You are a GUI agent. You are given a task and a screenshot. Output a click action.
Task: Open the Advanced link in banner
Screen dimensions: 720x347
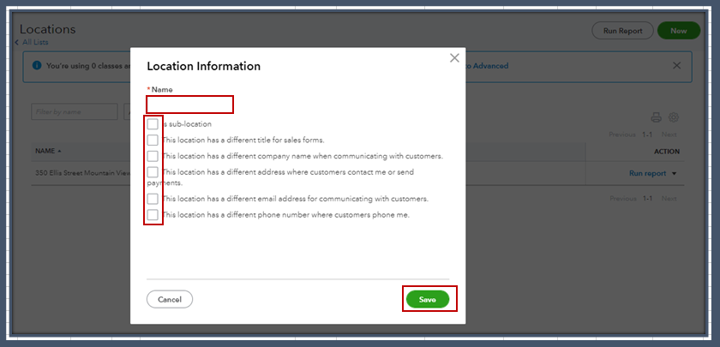tap(487, 66)
